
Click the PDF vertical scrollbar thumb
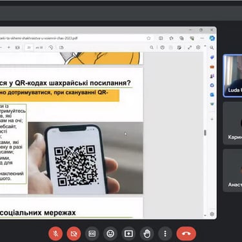tap(205, 133)
